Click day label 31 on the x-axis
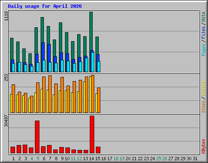This screenshot has height=163, width=208. pos(195,159)
